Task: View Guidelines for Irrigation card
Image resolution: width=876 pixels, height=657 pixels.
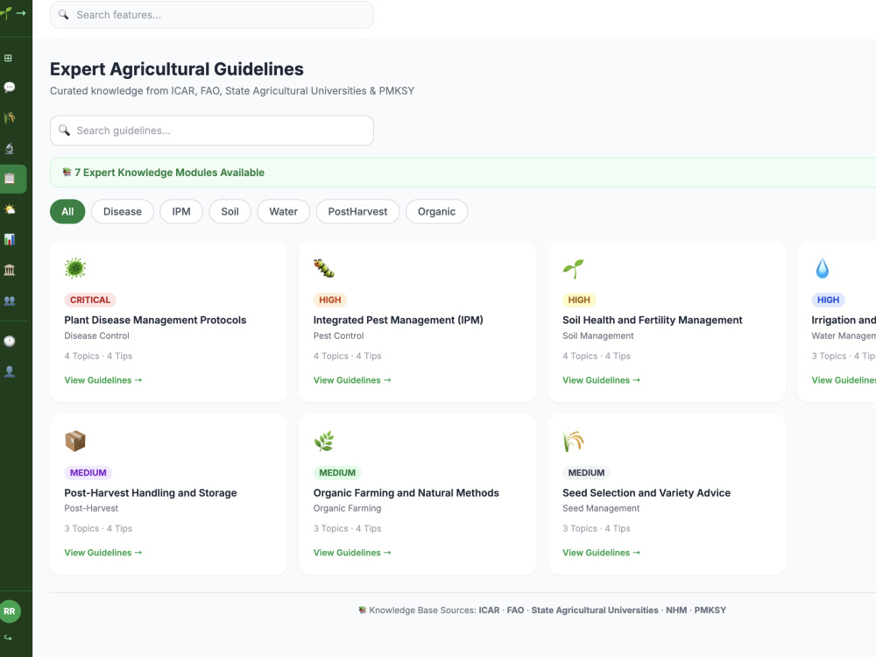Action: click(844, 380)
